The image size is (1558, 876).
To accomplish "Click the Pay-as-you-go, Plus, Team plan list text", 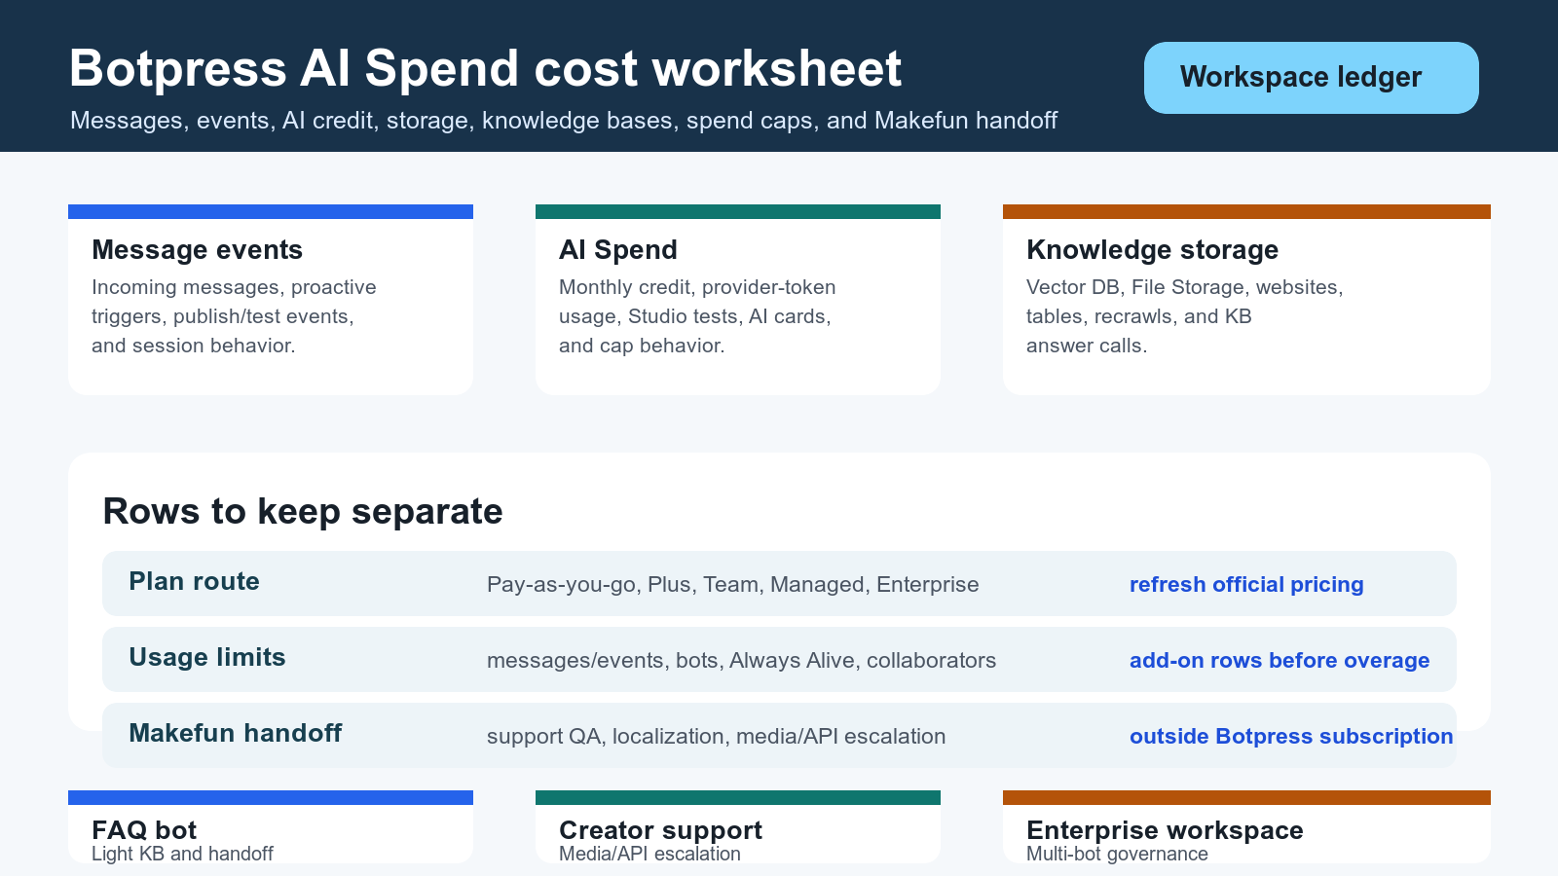I will (x=733, y=584).
